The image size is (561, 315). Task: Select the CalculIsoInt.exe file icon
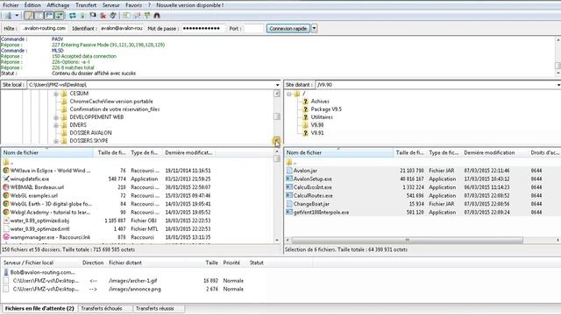pyautogui.click(x=289, y=187)
